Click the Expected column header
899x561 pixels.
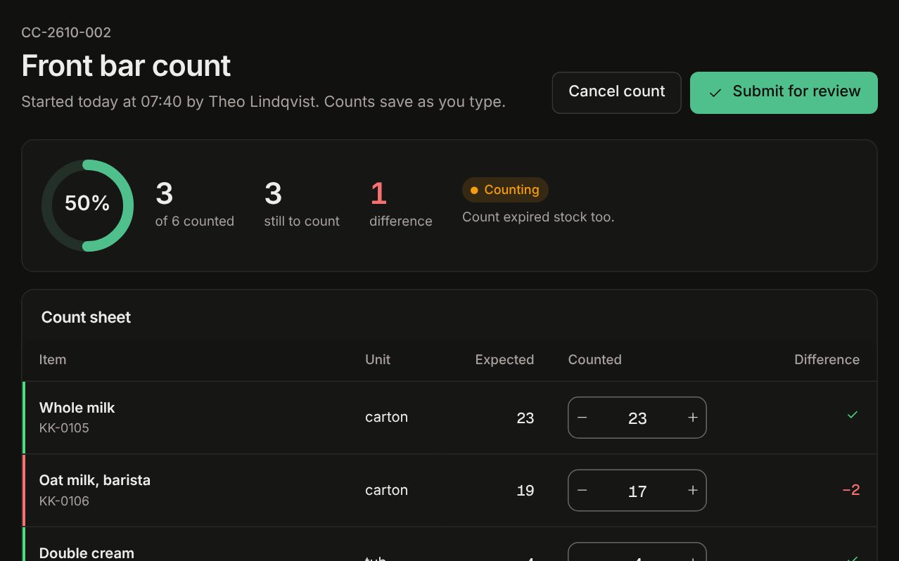pyautogui.click(x=504, y=359)
